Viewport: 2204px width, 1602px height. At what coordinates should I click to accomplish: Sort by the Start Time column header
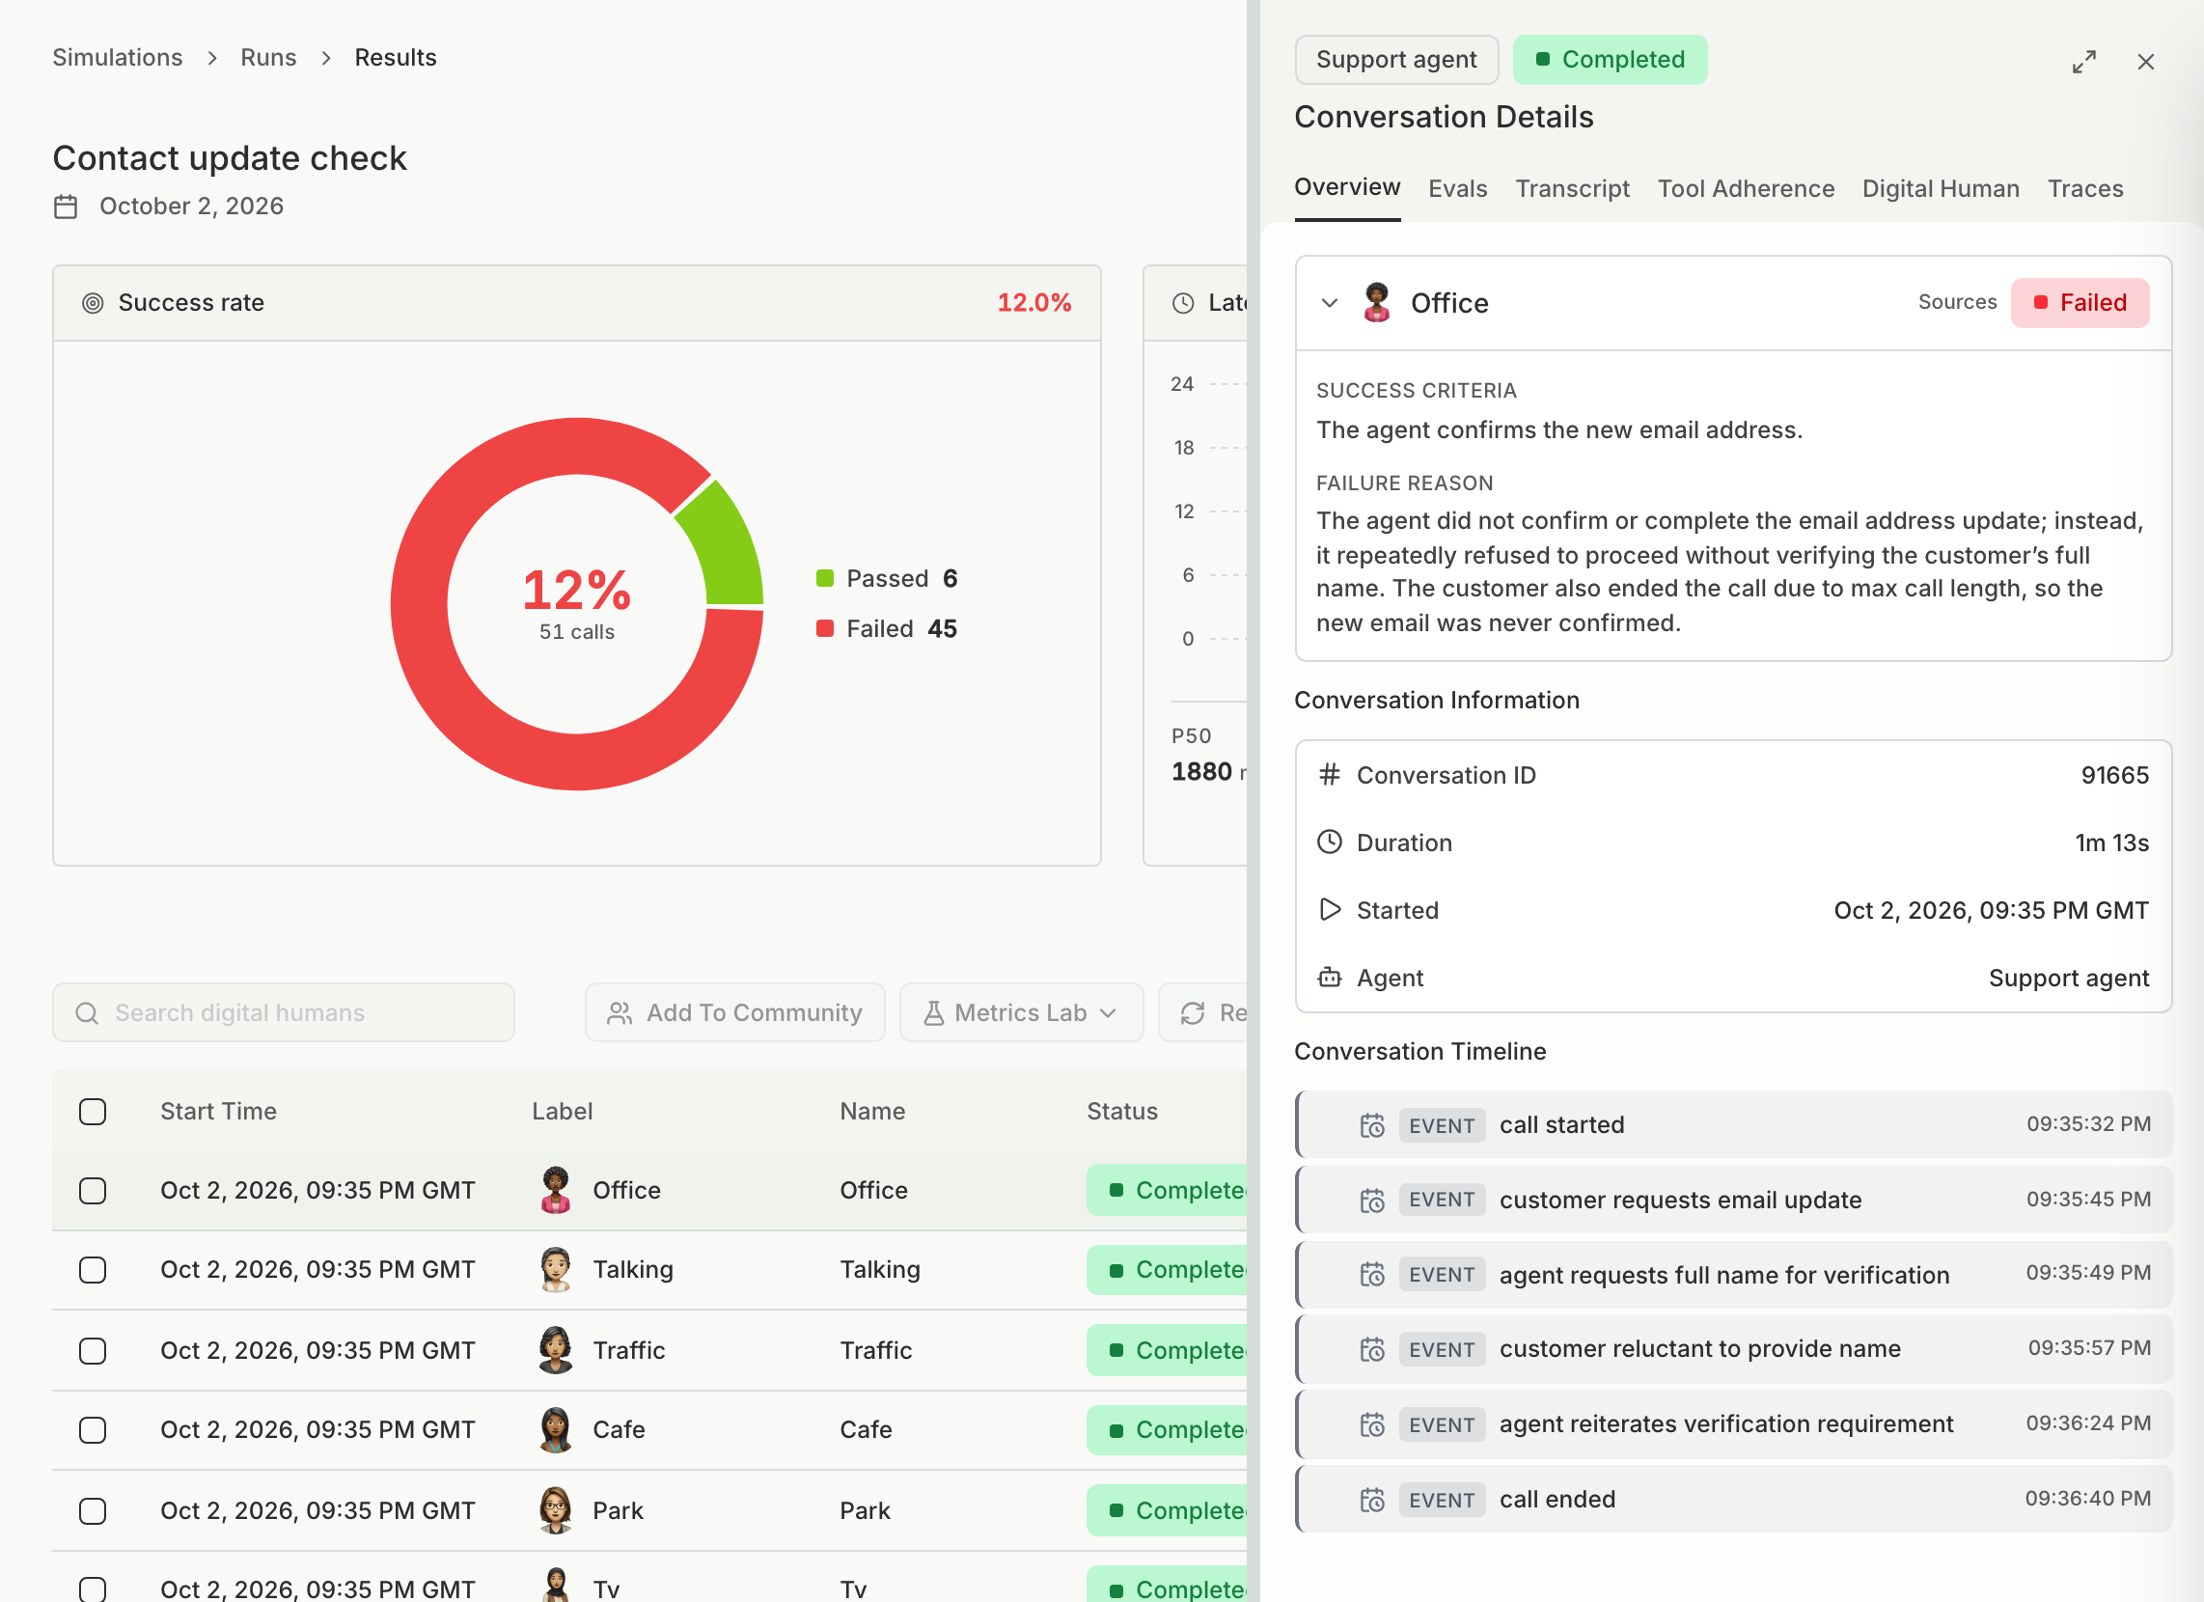[x=219, y=1111]
